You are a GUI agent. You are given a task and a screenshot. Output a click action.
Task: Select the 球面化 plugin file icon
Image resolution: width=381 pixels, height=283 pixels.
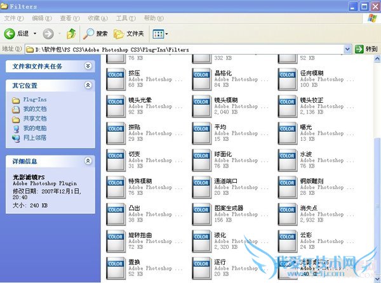click(x=201, y=160)
